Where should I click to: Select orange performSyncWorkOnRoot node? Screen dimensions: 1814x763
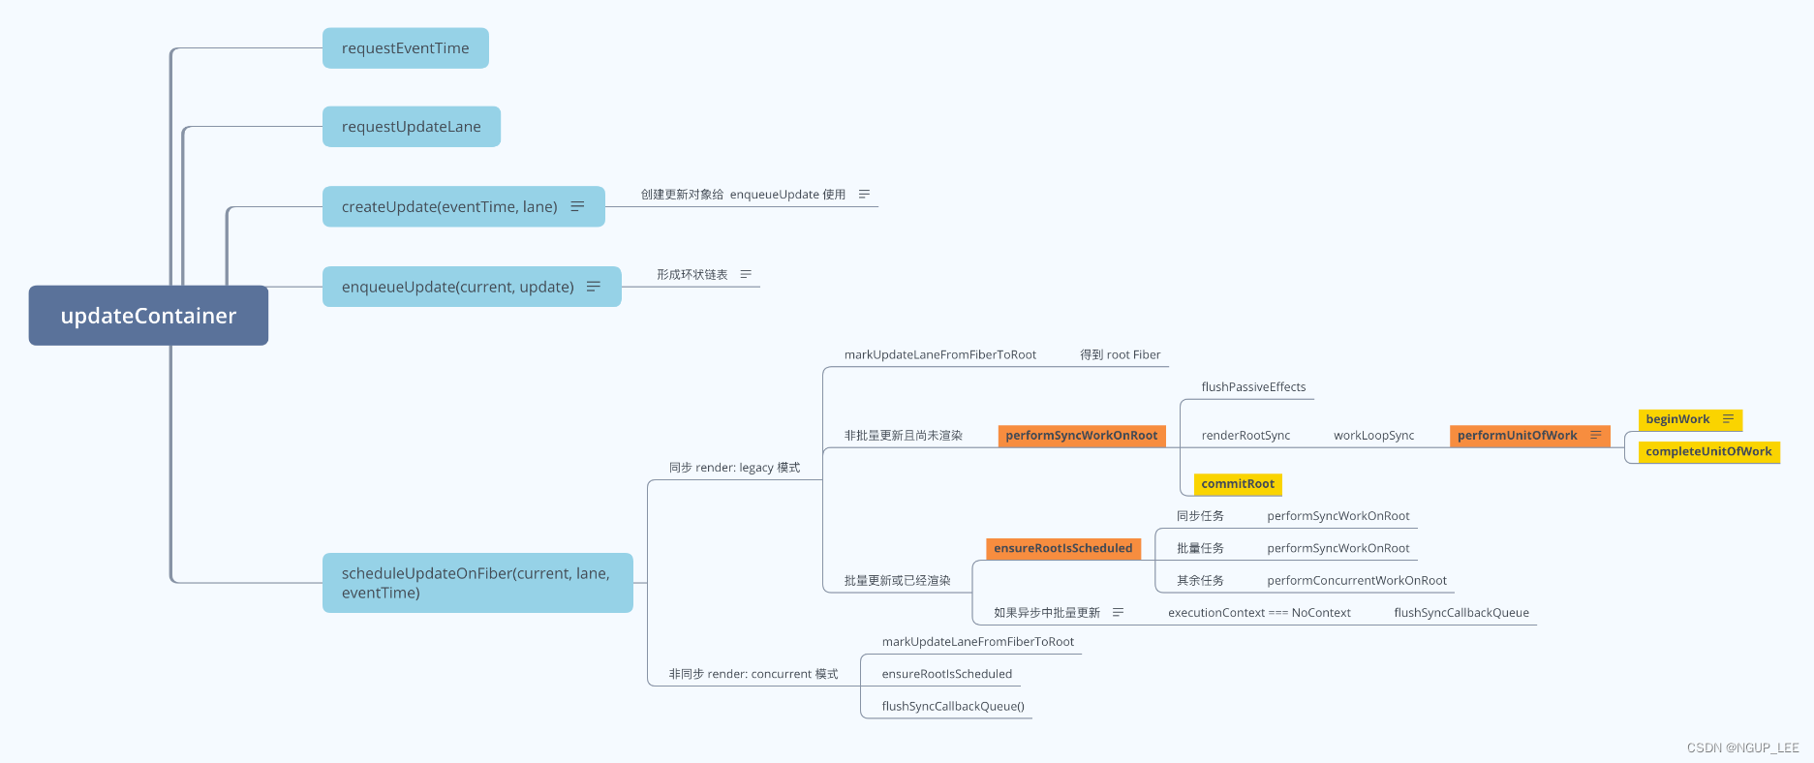pos(1082,436)
